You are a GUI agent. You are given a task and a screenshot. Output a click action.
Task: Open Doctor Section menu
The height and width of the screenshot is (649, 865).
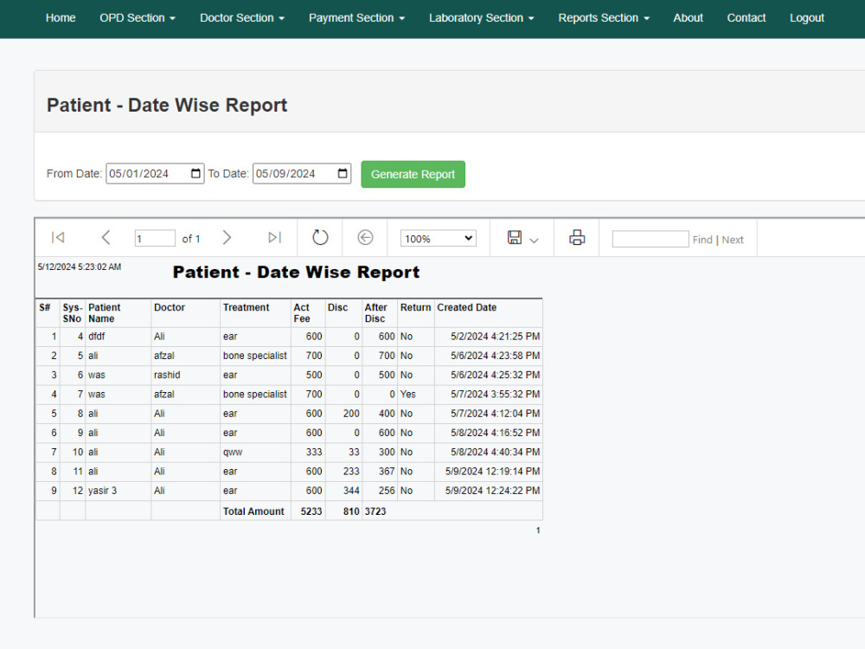[x=242, y=17]
